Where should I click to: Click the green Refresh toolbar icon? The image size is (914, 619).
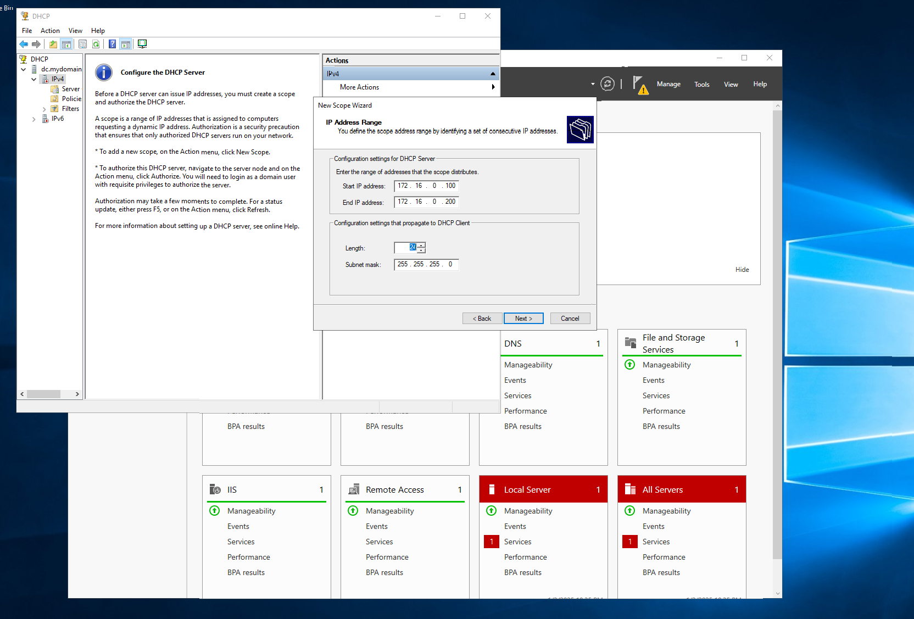click(x=96, y=44)
